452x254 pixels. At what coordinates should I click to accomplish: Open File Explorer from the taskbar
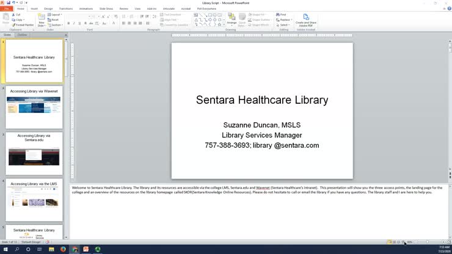(51, 249)
